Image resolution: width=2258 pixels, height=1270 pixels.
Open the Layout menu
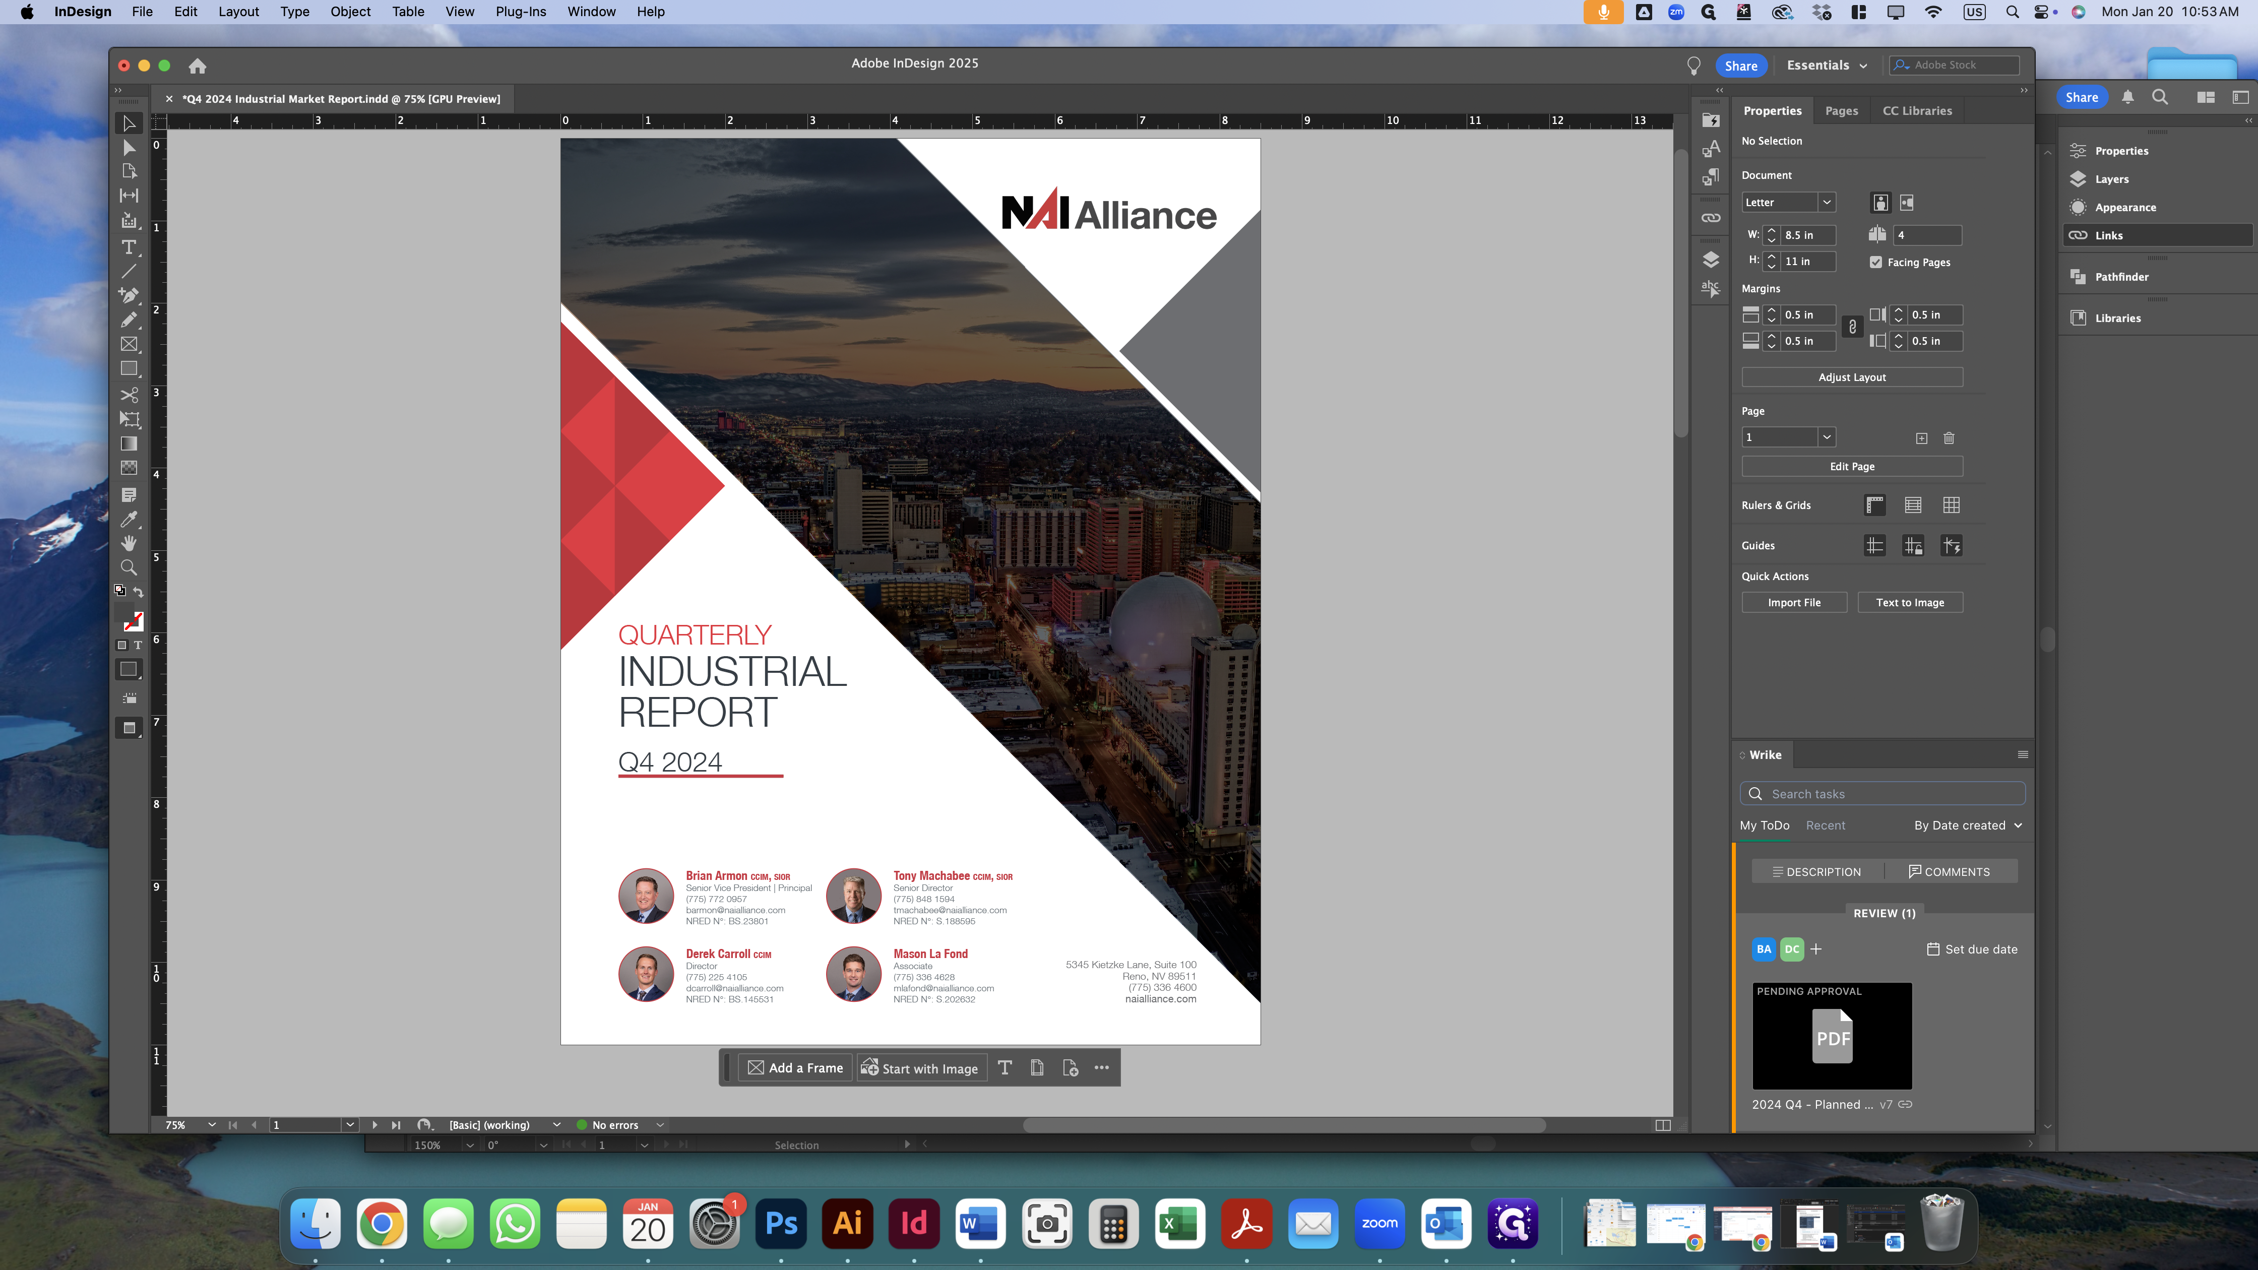238,12
